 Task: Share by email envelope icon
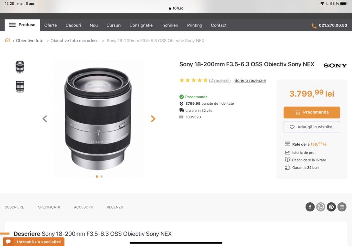pos(342,207)
